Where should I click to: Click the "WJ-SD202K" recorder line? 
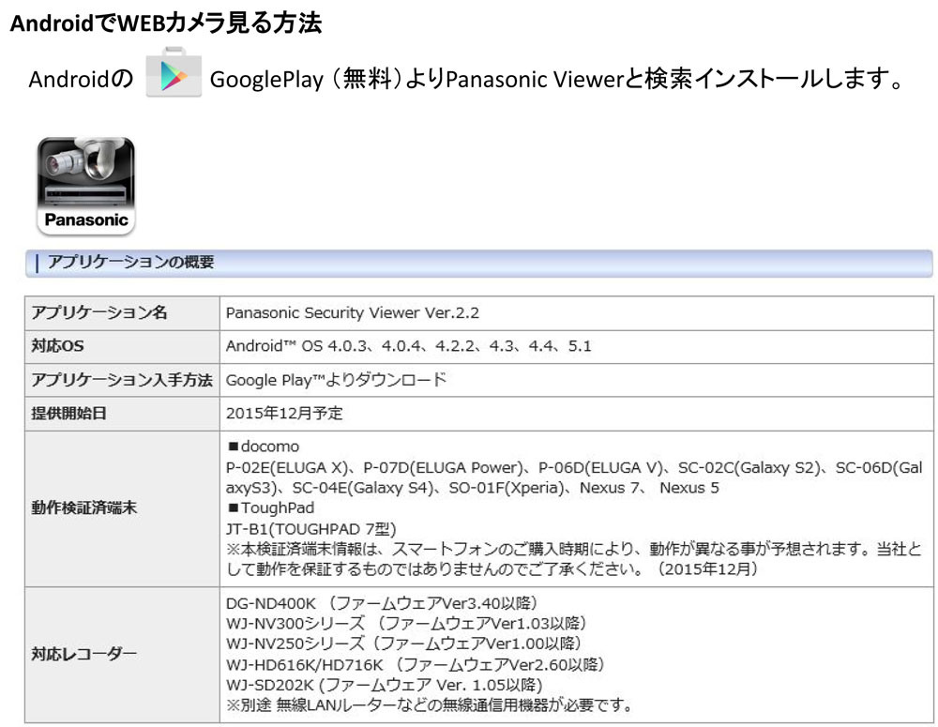[x=384, y=685]
